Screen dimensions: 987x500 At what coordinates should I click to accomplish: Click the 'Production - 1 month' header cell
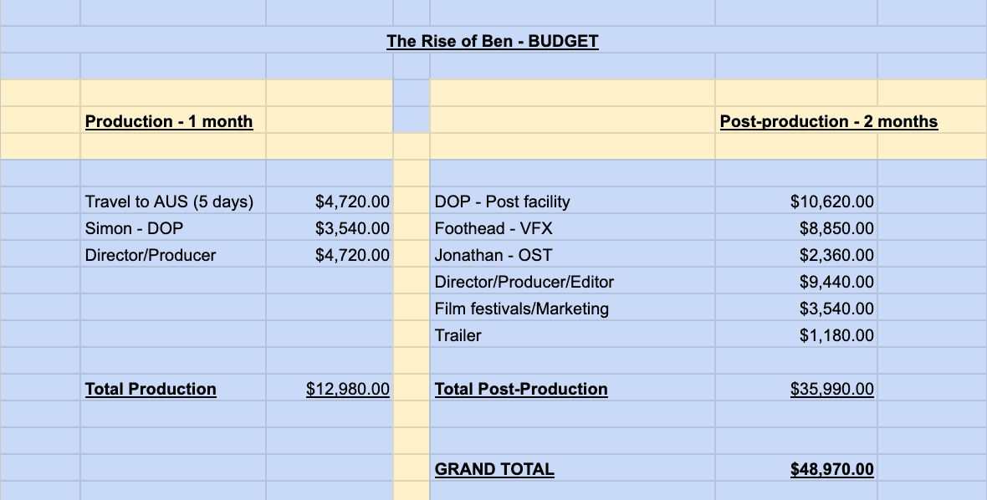click(x=169, y=121)
